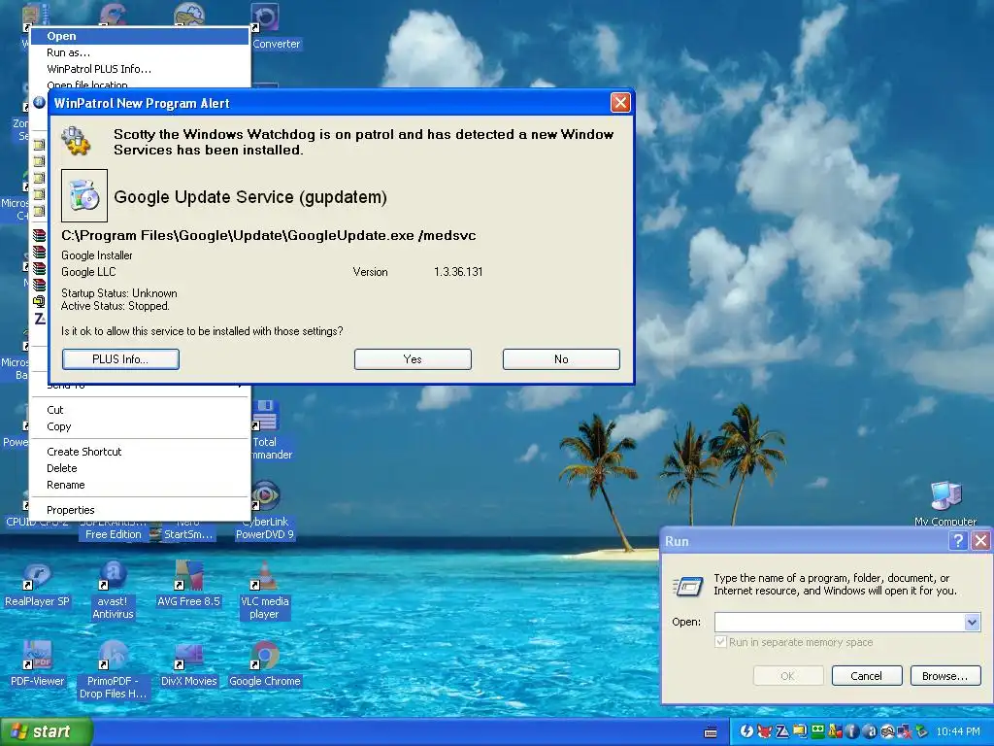Viewport: 994px width, 746px height.
Task: Select the RealPlayer SP desktop icon
Action: (38, 584)
